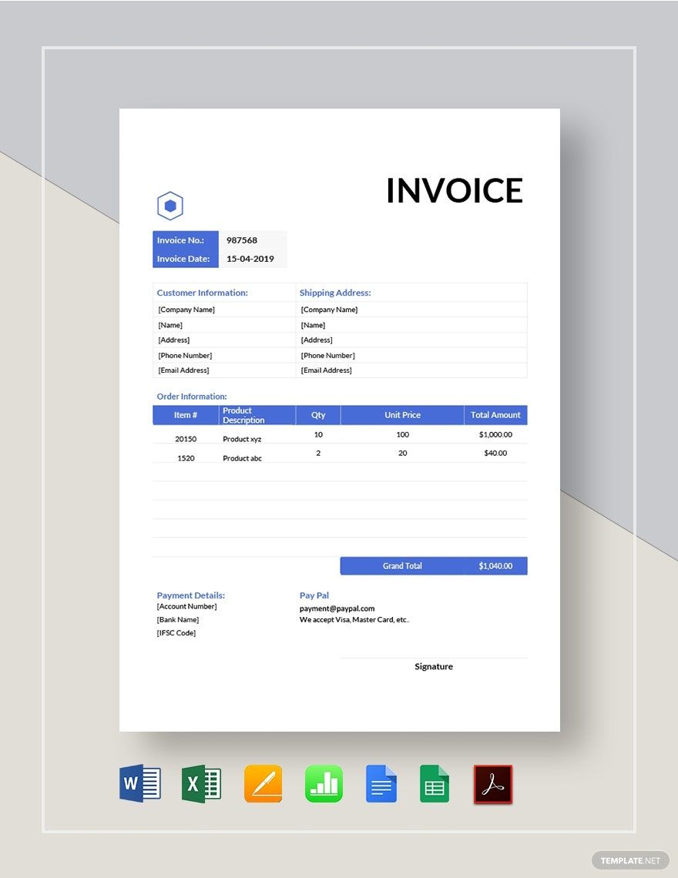
Task: Select the Microsoft Excel format icon
Action: point(200,783)
